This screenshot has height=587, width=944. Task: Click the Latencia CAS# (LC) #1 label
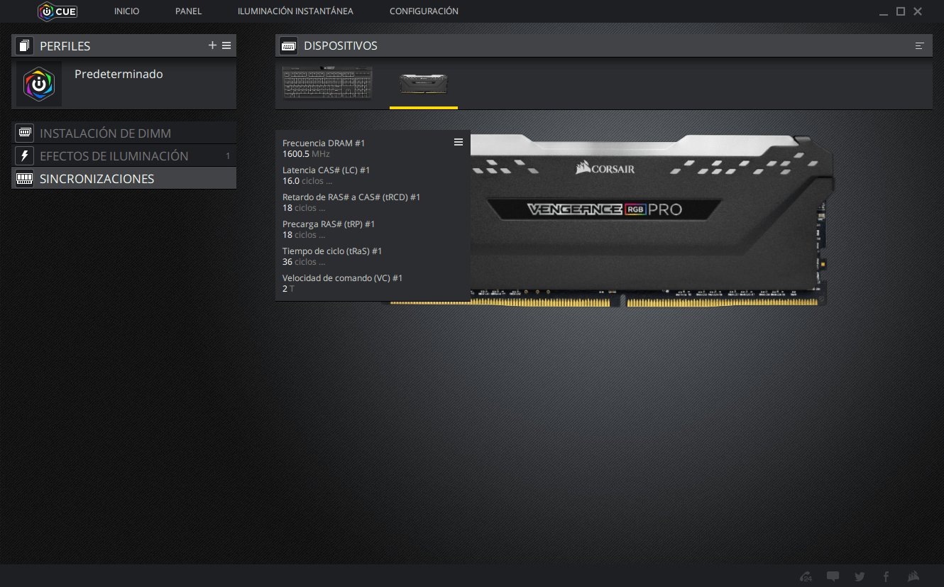[326, 170]
